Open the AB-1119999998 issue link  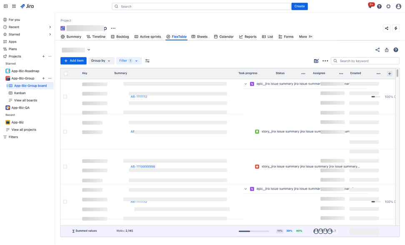click(x=143, y=167)
